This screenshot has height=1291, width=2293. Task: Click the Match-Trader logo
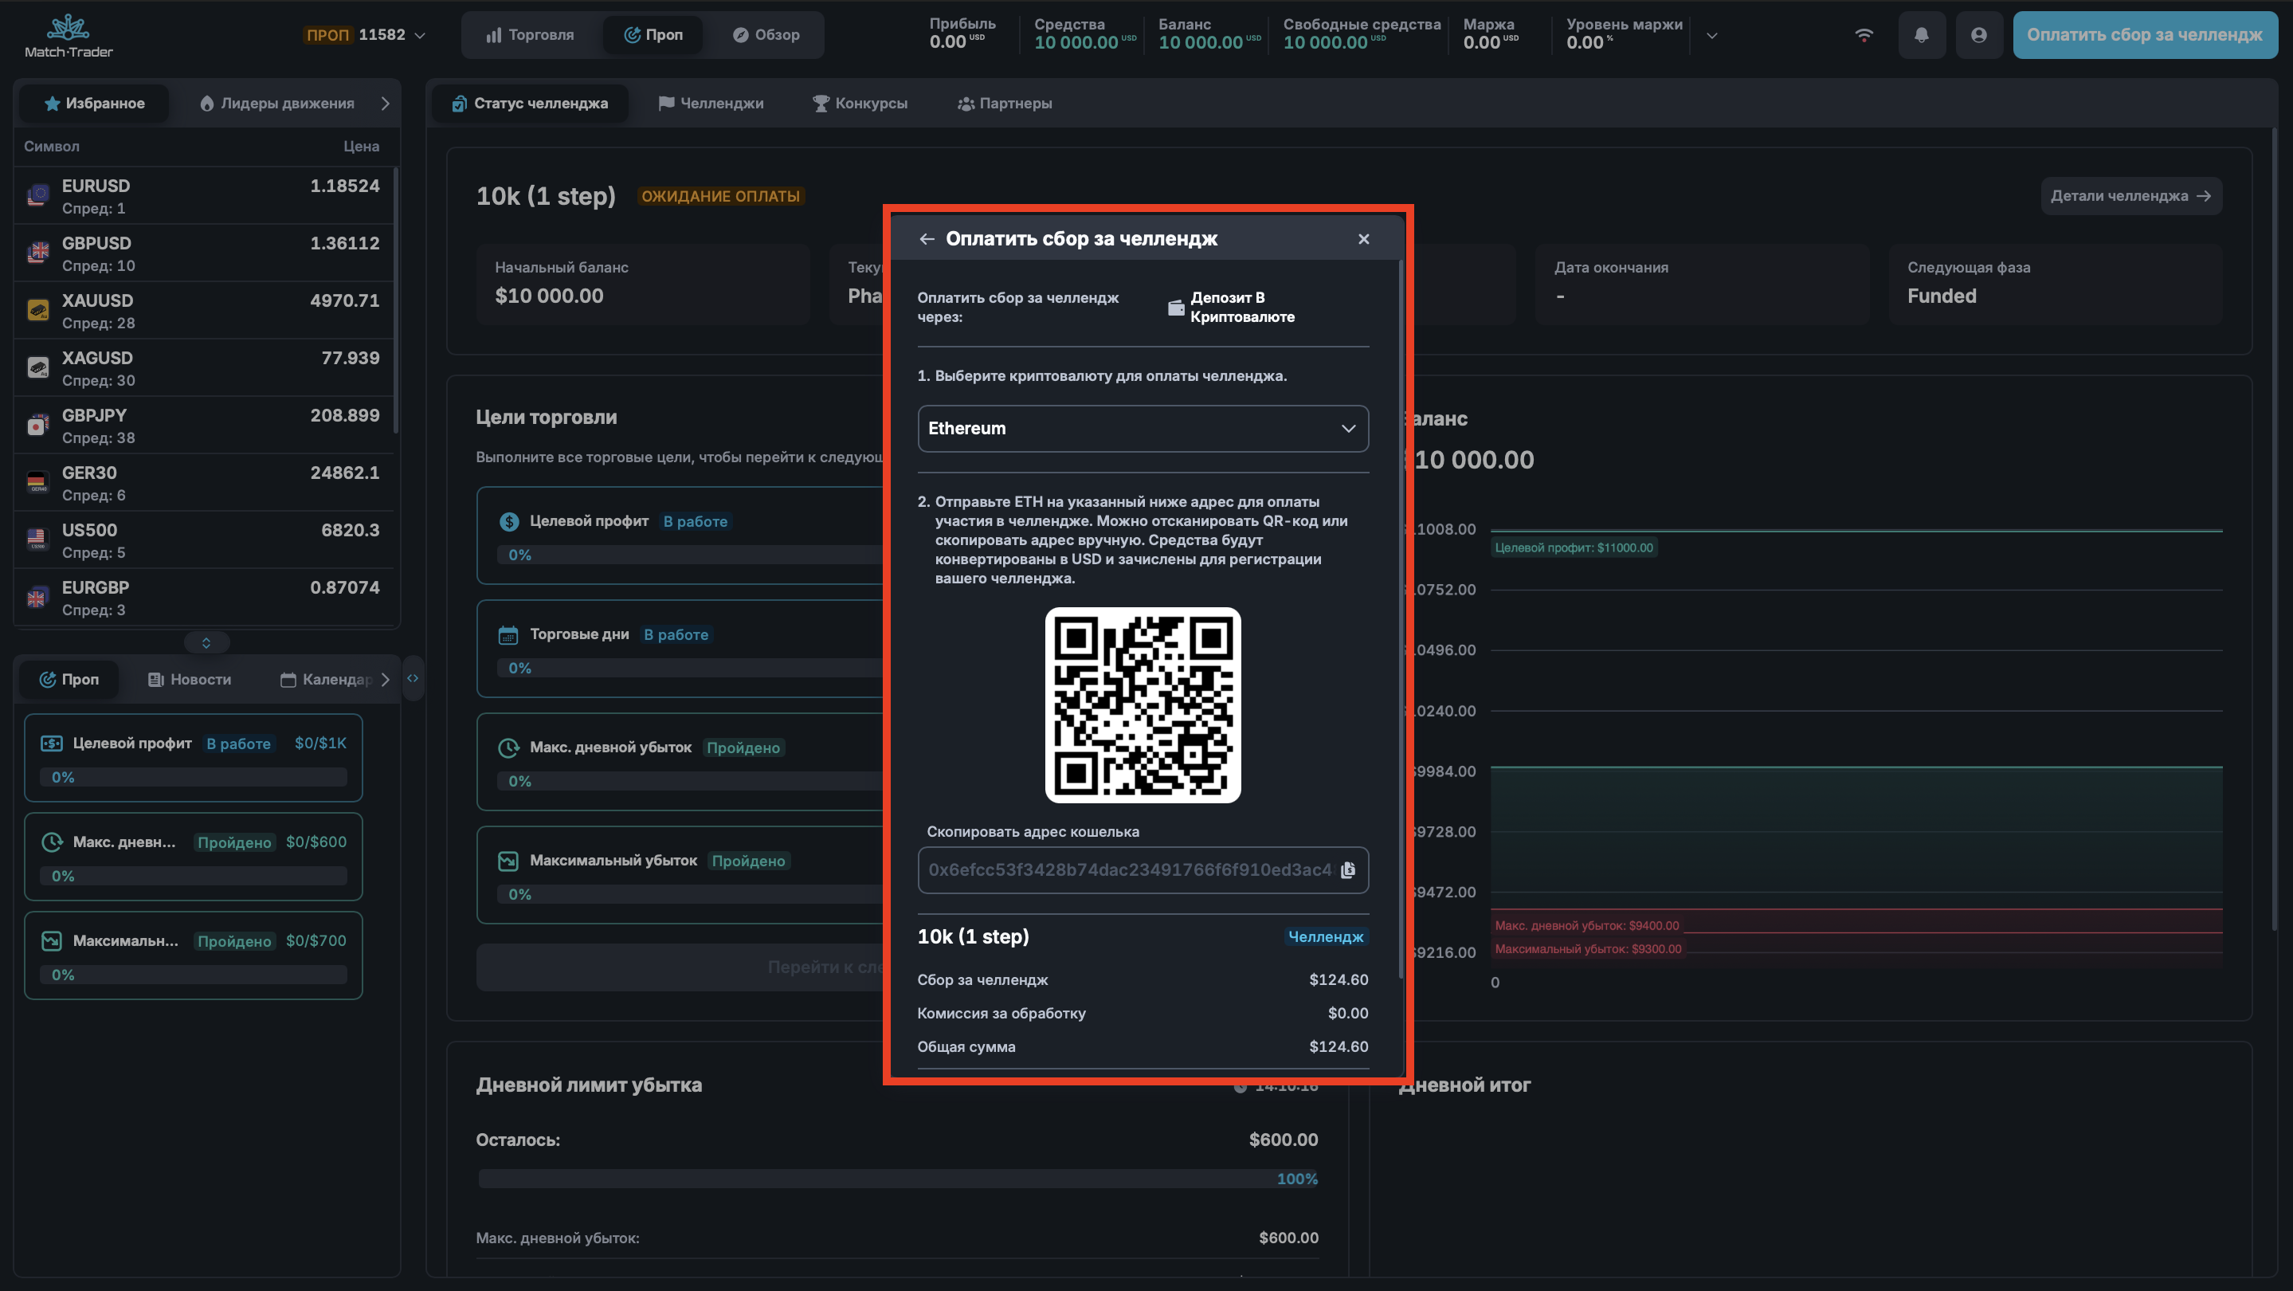[69, 37]
